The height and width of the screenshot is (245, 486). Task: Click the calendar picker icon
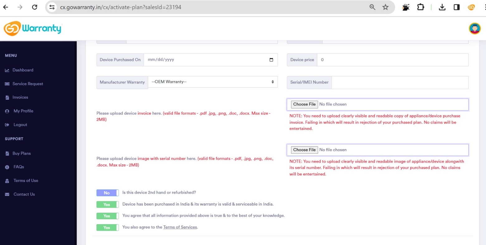271,60
